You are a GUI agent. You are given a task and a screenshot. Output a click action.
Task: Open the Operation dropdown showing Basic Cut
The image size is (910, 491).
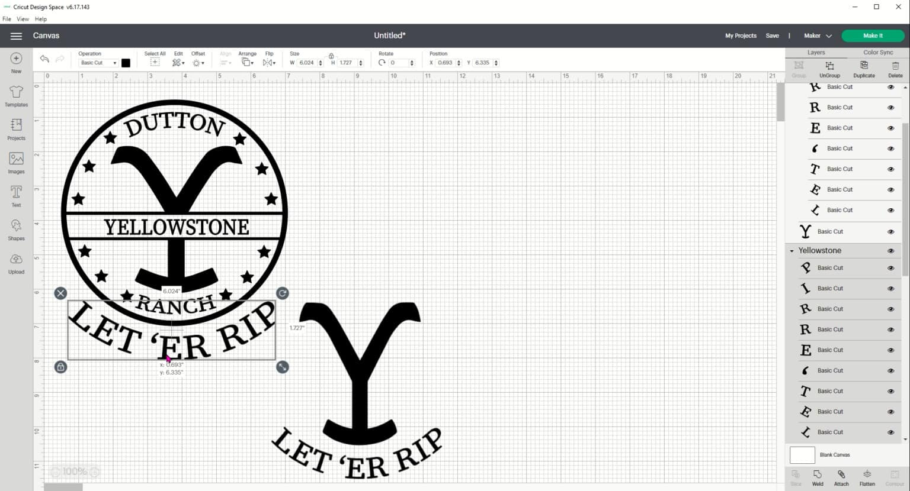[98, 63]
